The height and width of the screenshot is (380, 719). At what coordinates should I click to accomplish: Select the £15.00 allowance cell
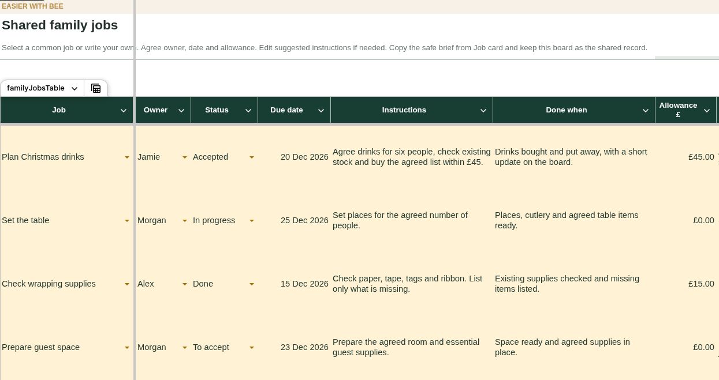(x=686, y=284)
